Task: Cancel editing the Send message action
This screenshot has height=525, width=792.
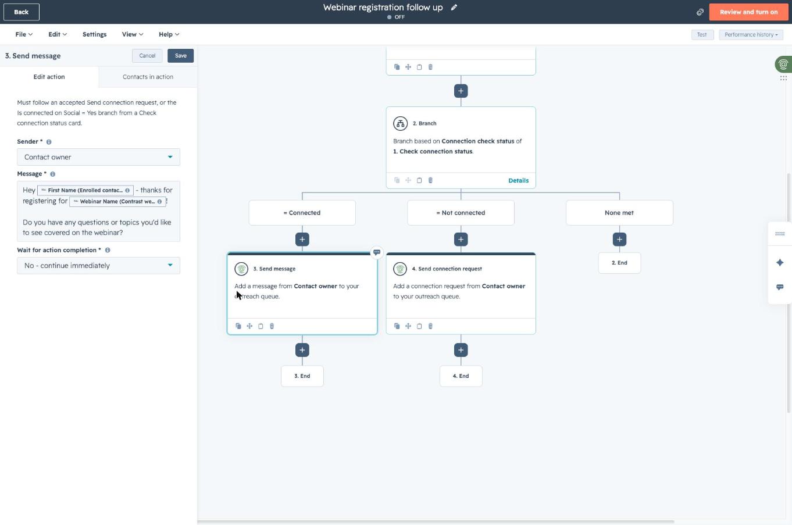Action: coord(147,56)
